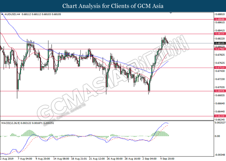
Task: Click the 28 Aug 16:00 time label
Action: coord(133,159)
